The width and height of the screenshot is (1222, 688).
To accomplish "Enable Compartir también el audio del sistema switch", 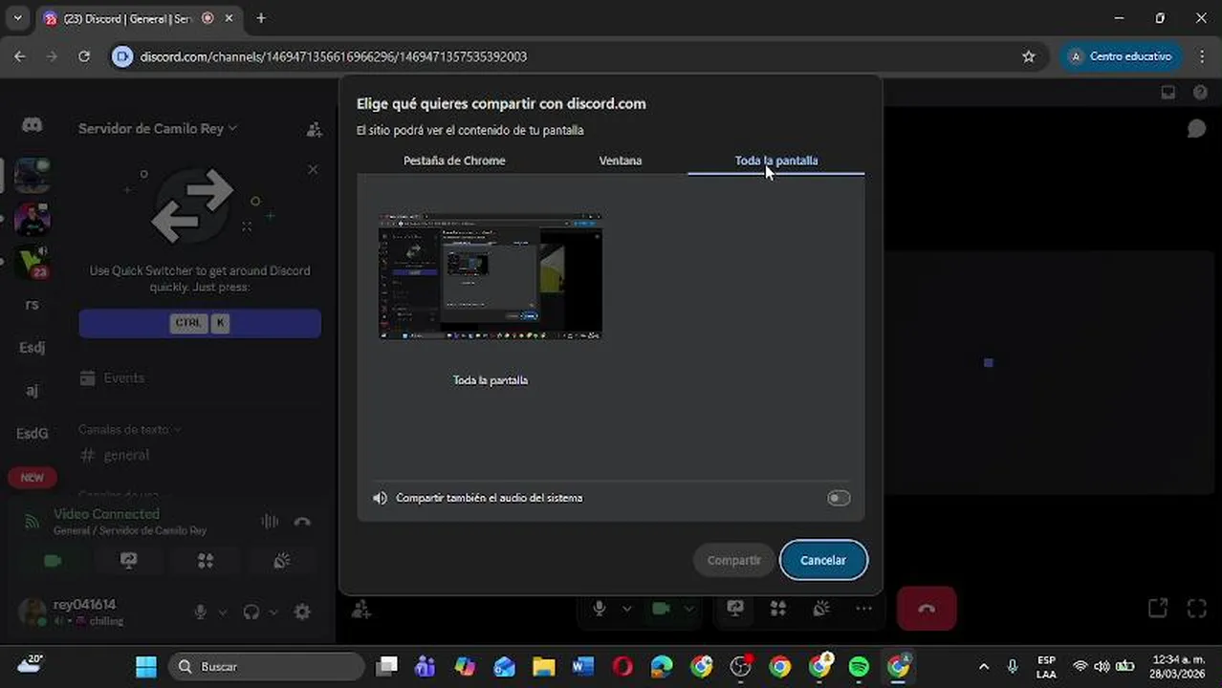I will 838,498.
